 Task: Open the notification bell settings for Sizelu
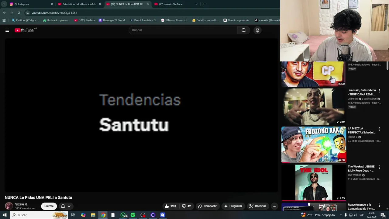(66, 206)
